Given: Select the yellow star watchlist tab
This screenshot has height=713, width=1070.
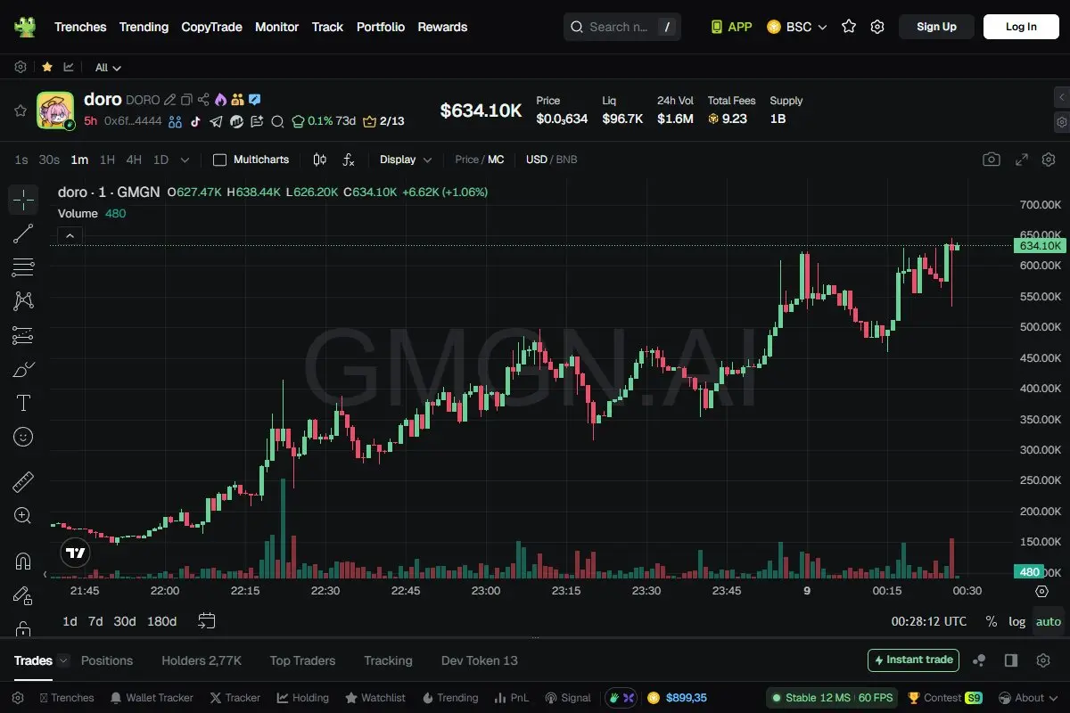Looking at the screenshot, I should coord(46,67).
